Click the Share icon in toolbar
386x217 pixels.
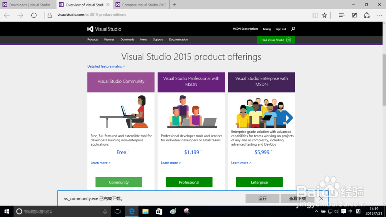pos(367,15)
